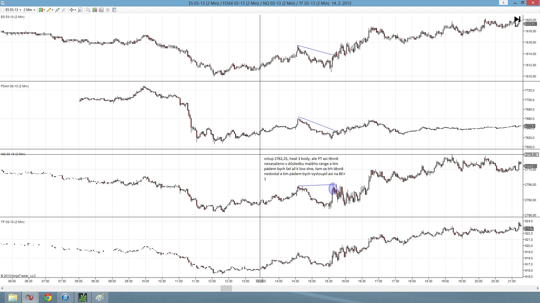Open the data series candlestick icon
The image size is (540, 303).
[x=95, y=10]
